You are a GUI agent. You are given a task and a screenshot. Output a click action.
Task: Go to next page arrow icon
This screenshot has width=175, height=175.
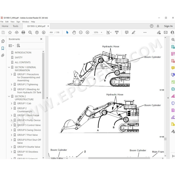click(44, 32)
